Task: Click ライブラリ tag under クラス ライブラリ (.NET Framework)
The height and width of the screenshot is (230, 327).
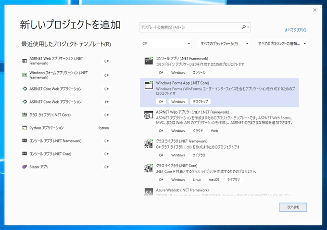Action: pos(199,155)
